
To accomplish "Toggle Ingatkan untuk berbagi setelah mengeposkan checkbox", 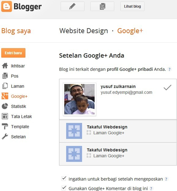I will tap(64, 179).
